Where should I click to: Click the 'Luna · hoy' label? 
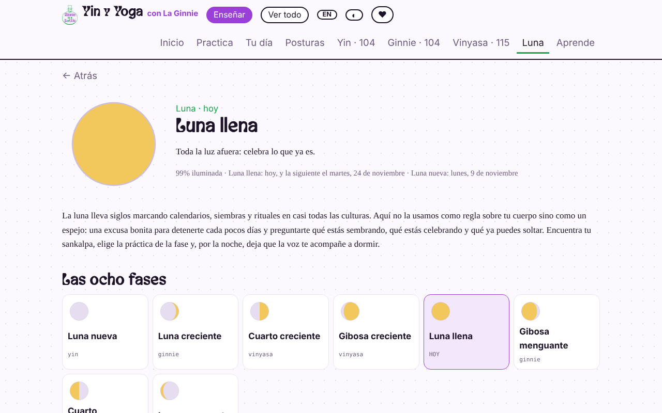[197, 108]
